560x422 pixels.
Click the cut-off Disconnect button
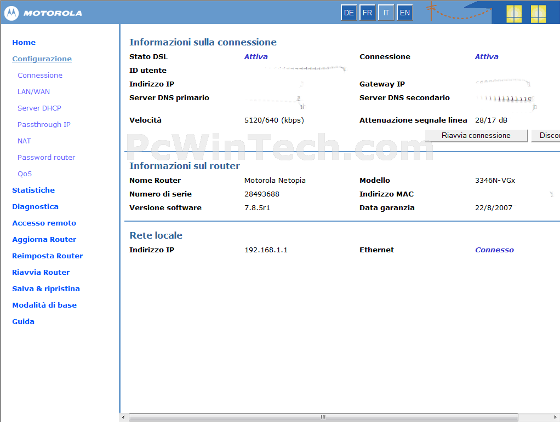(x=546, y=136)
